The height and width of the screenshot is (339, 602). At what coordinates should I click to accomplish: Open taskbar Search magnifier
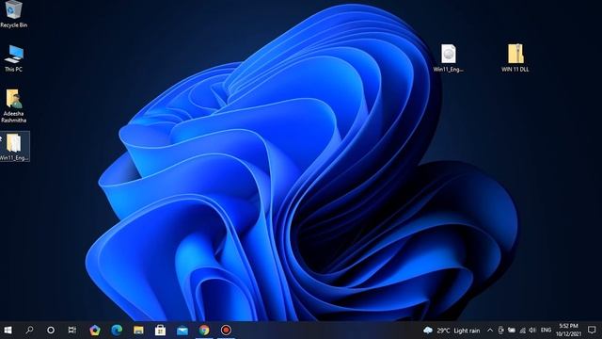point(29,331)
